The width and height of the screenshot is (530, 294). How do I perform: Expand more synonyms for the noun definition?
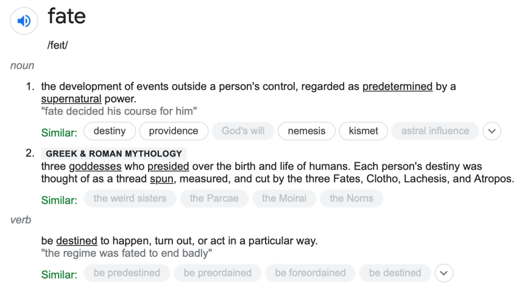tap(492, 131)
